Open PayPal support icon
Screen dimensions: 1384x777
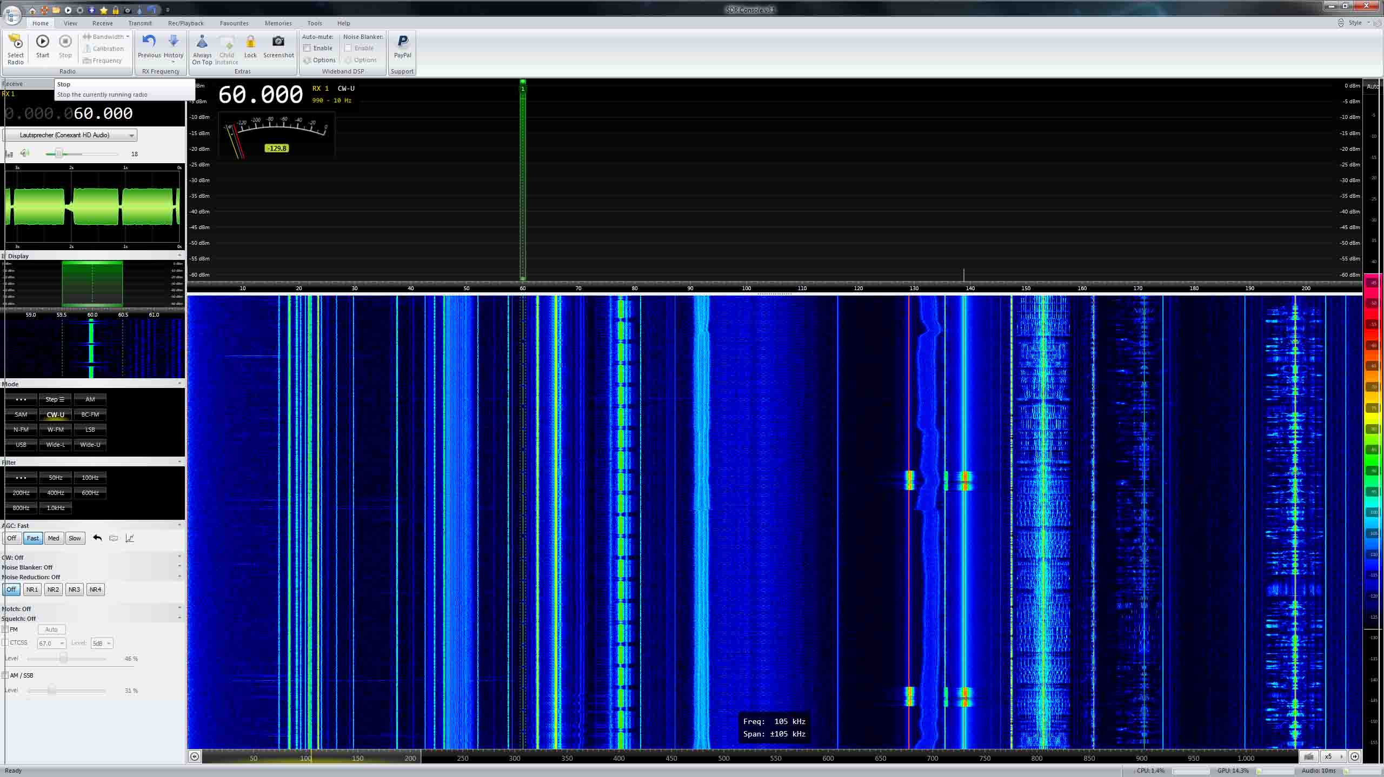pos(403,42)
